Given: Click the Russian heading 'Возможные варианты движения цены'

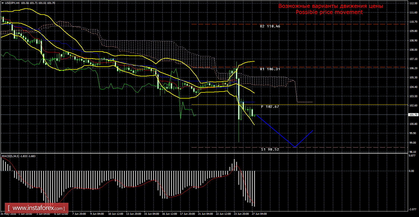Looking at the screenshot, I should 330,6.
